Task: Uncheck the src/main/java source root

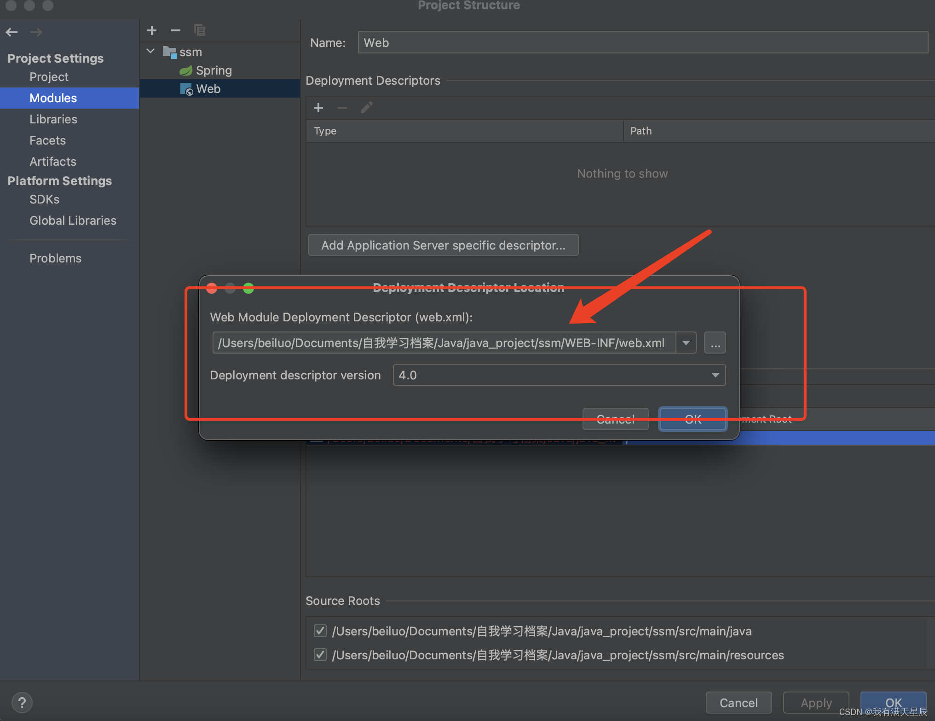Action: (320, 630)
